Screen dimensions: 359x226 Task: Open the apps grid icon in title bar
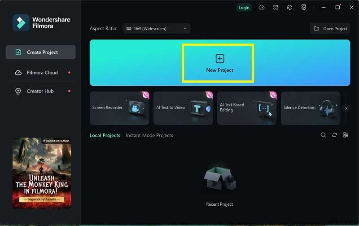(x=276, y=7)
